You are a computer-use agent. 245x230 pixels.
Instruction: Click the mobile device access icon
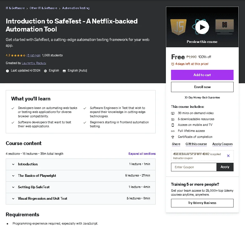click(173, 125)
